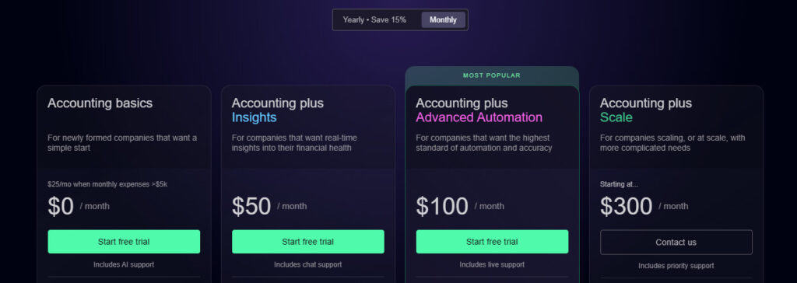The image size is (797, 283).
Task: Click the green Scale heading
Action: point(616,117)
